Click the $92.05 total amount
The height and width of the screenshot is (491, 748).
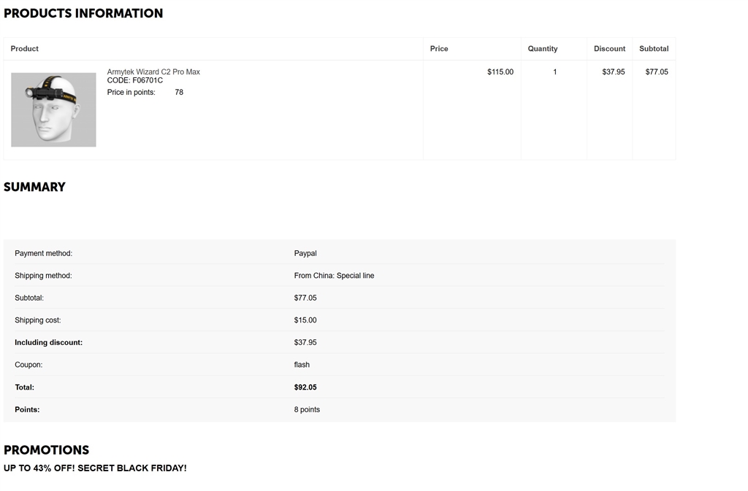tap(305, 387)
